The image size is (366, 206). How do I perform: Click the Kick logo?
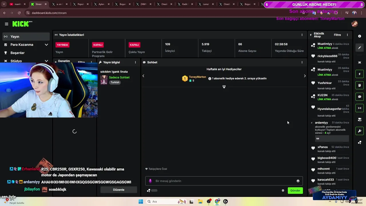coord(21,24)
